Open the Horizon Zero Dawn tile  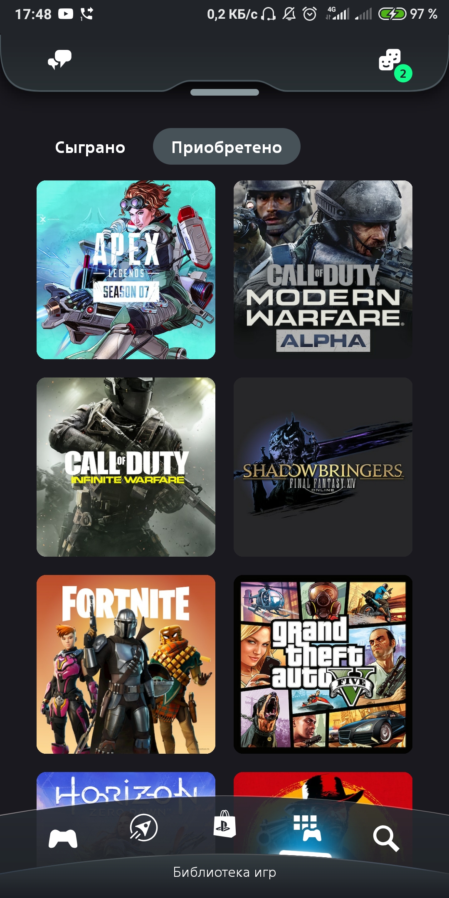coord(126,788)
